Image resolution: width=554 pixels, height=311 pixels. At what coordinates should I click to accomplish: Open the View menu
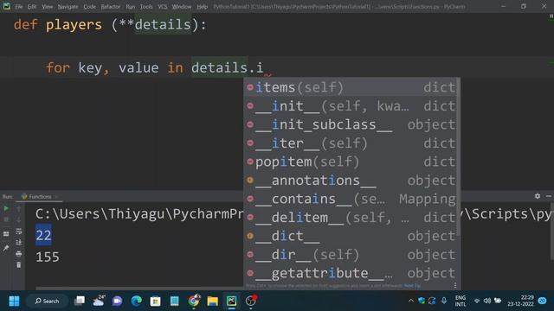pyautogui.click(x=47, y=7)
